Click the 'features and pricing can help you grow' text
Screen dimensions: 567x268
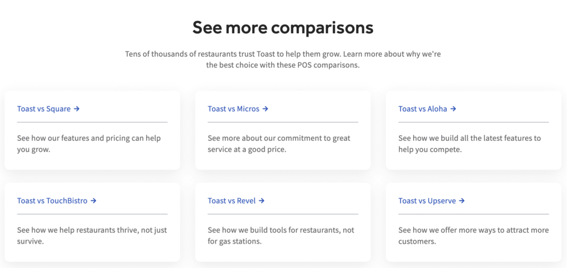[89, 144]
